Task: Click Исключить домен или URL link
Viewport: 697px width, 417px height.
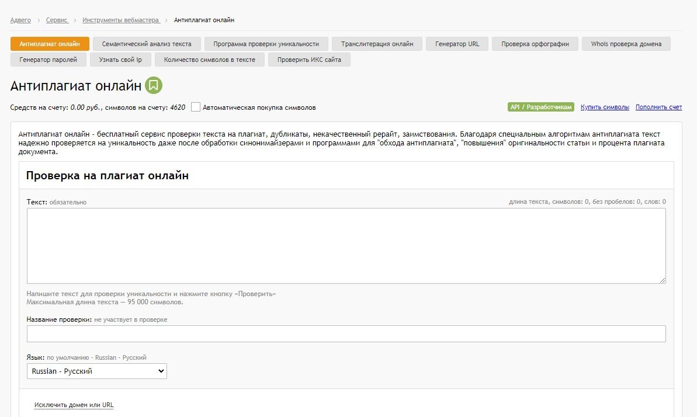Action: pyautogui.click(x=74, y=405)
